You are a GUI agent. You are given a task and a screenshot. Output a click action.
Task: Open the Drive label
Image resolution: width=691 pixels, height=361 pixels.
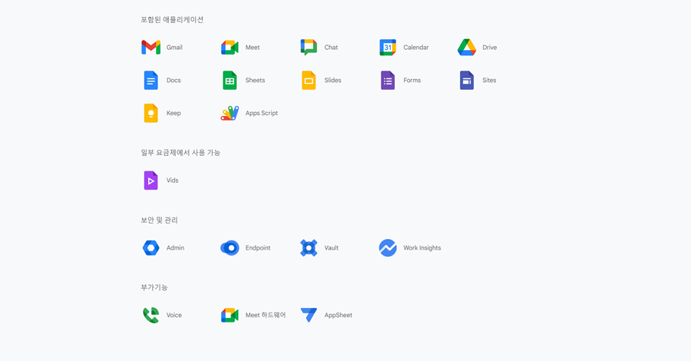pyautogui.click(x=490, y=47)
